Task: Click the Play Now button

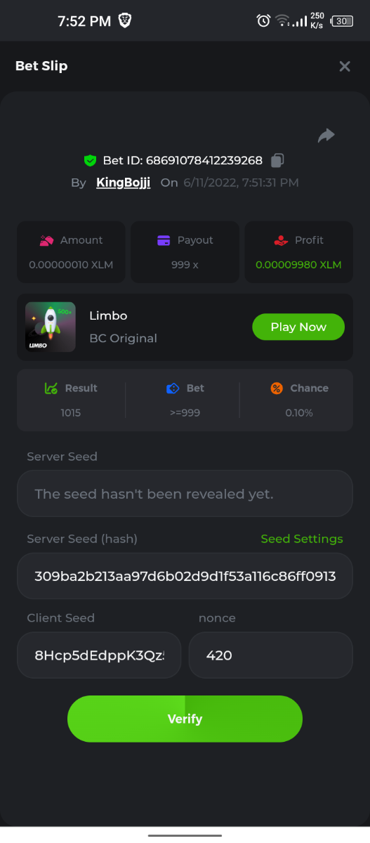Action: pos(298,327)
